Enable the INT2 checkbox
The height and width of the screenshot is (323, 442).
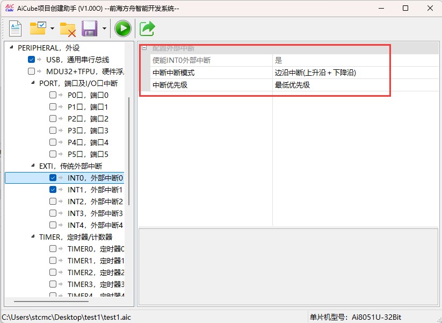click(x=53, y=202)
